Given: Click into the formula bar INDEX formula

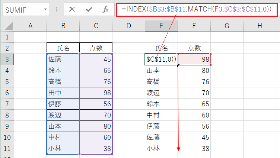Looking at the screenshot, I should point(197,9).
